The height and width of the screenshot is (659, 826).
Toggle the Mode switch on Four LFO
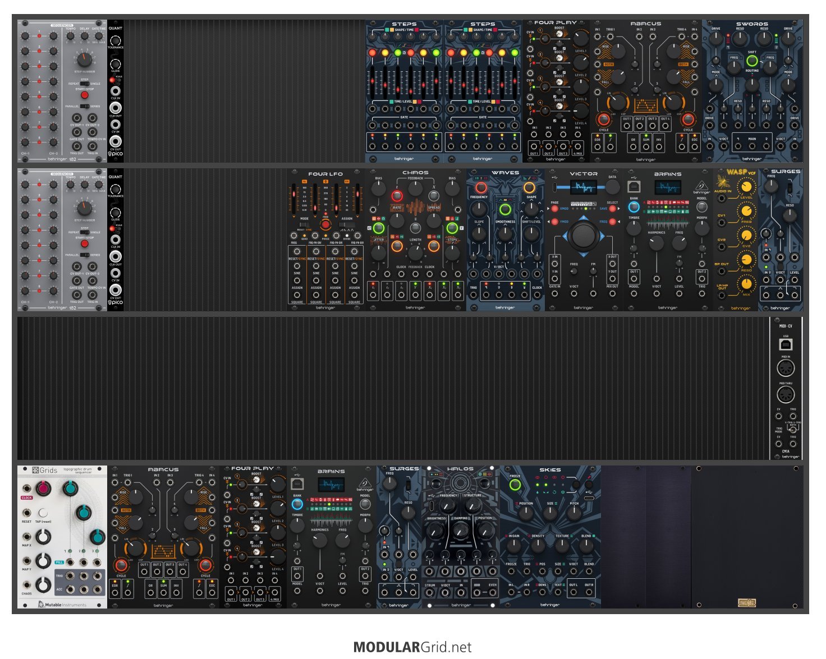tap(305, 224)
